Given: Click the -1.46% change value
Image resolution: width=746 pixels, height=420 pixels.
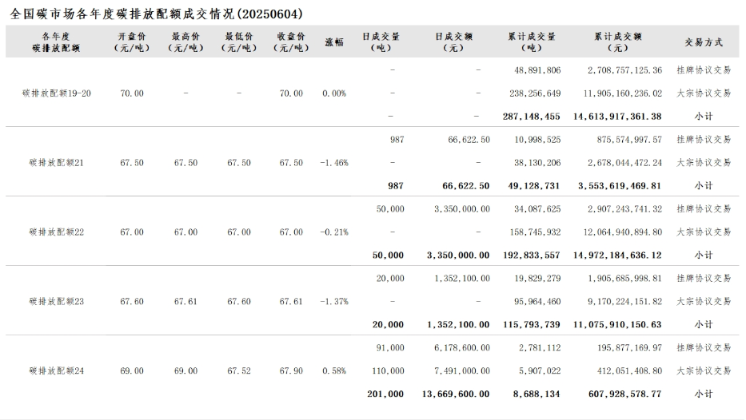Looking at the screenshot, I should (334, 162).
